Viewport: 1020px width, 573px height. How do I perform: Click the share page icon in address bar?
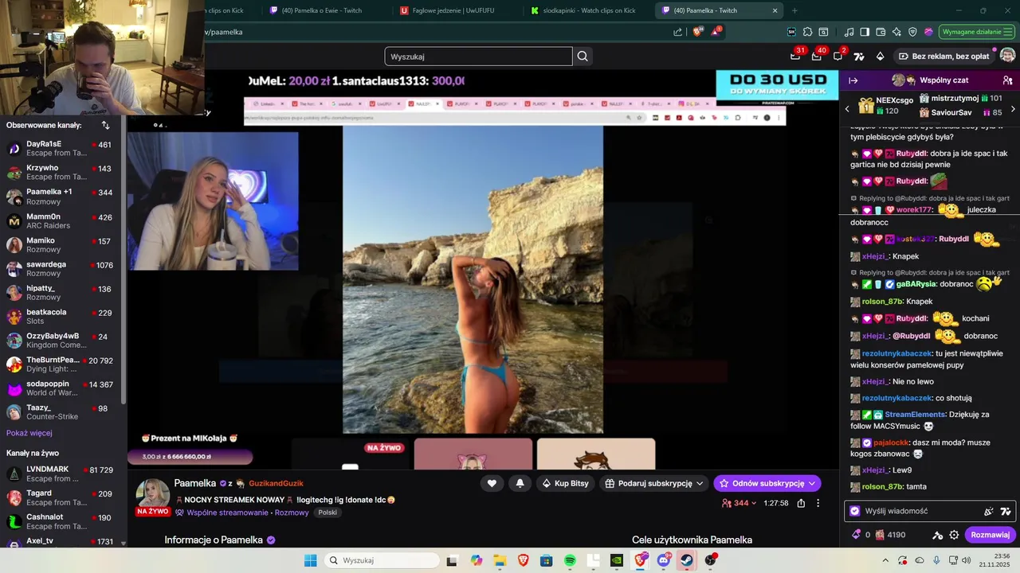pyautogui.click(x=677, y=32)
